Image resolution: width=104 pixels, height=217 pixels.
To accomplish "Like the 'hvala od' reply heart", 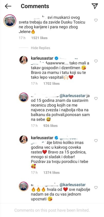I will (x=96, y=187).
